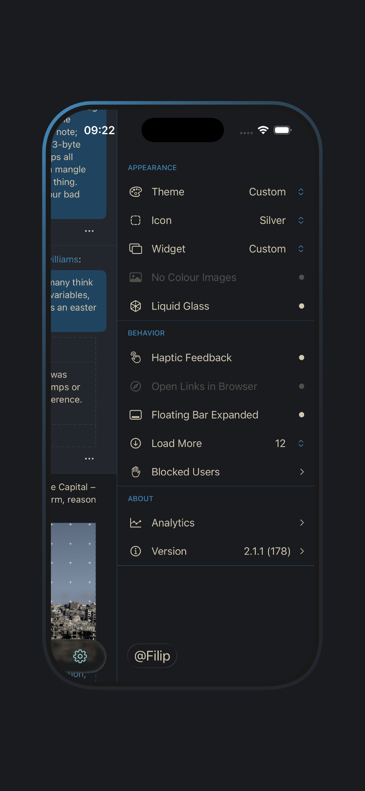Screen dimensions: 365x791
Task: Tap the Blocked Users raised-hand icon
Action: 135,472
